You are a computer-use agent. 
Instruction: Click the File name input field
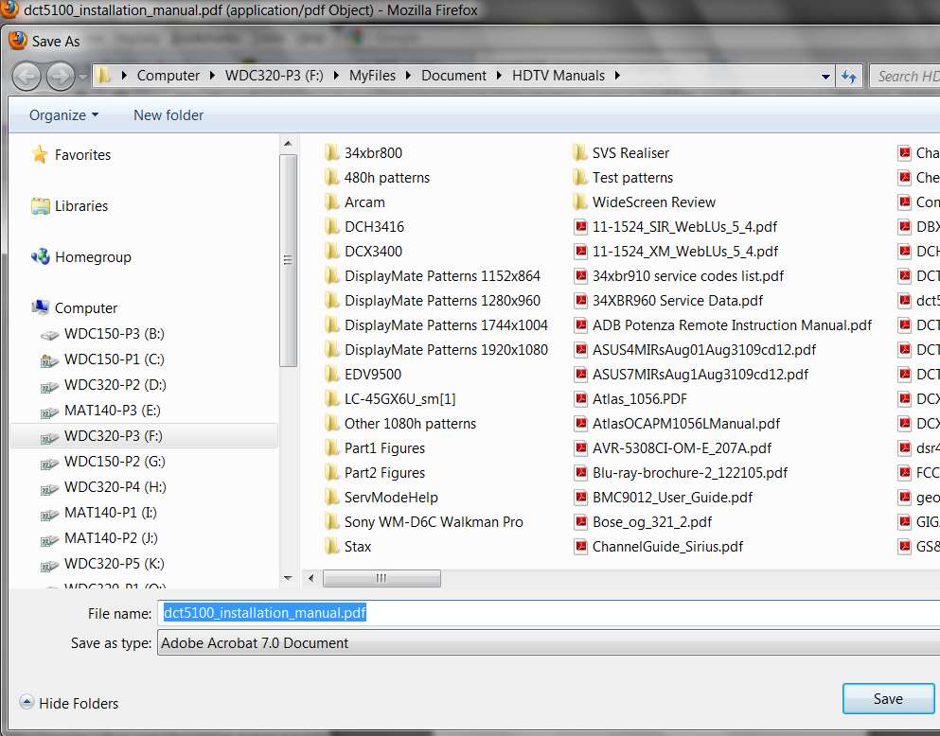548,613
